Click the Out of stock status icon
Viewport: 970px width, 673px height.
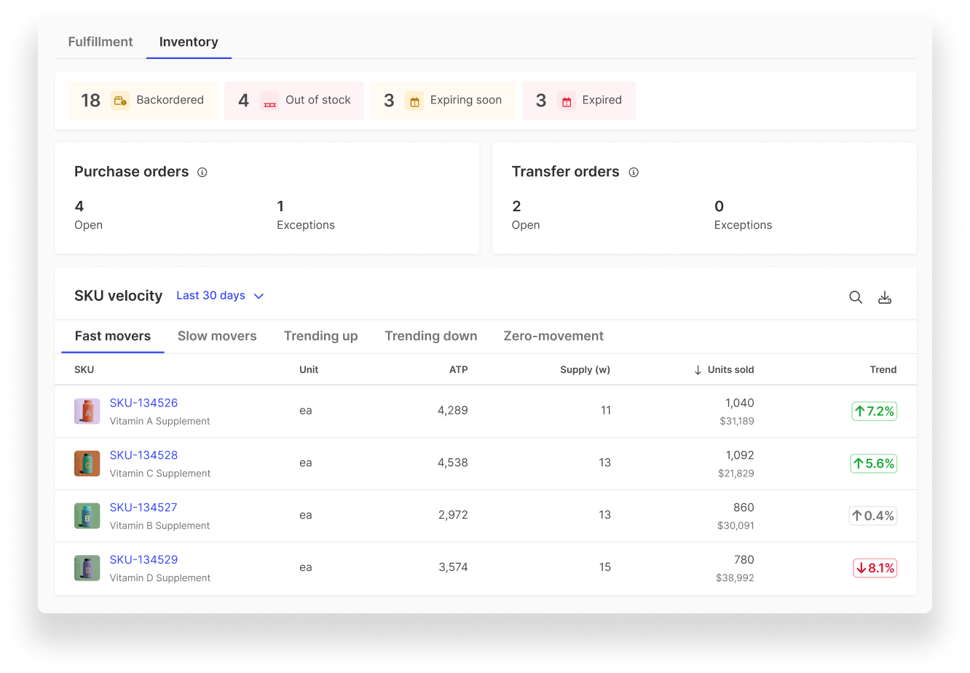pyautogui.click(x=269, y=101)
